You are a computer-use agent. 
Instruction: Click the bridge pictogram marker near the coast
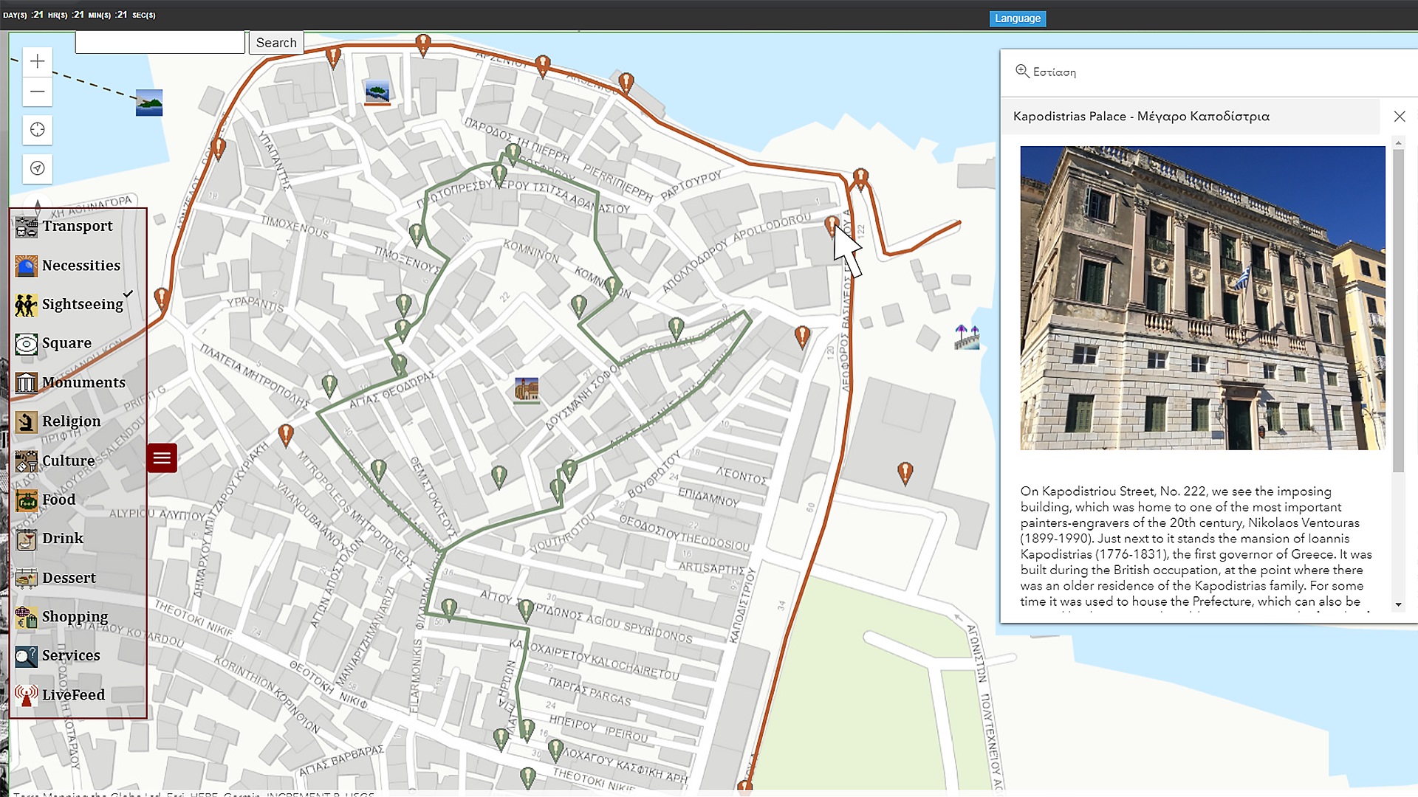pos(967,337)
